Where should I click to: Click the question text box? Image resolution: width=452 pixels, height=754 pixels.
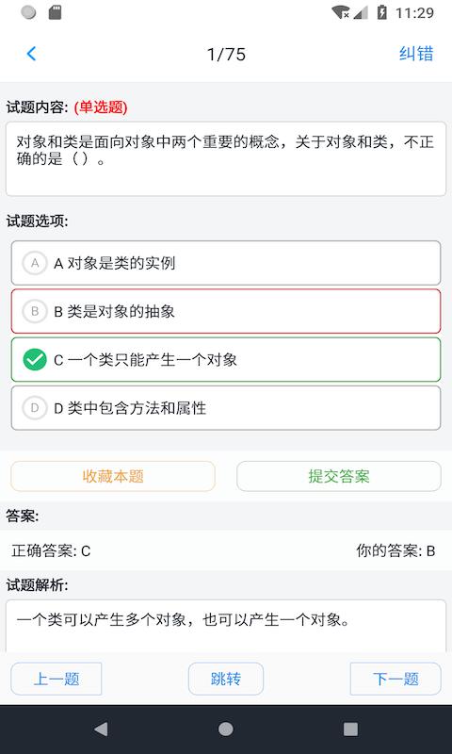(x=226, y=158)
